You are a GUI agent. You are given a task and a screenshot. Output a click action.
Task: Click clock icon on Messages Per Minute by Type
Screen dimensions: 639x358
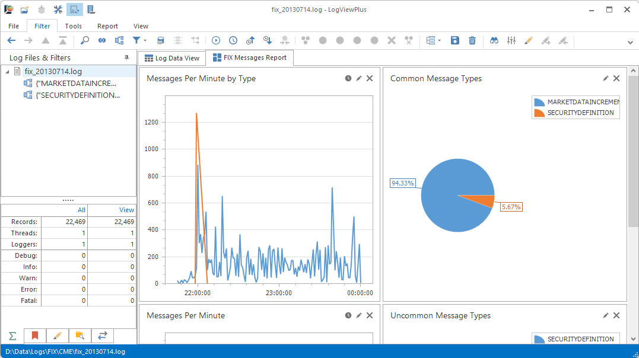[x=348, y=78]
